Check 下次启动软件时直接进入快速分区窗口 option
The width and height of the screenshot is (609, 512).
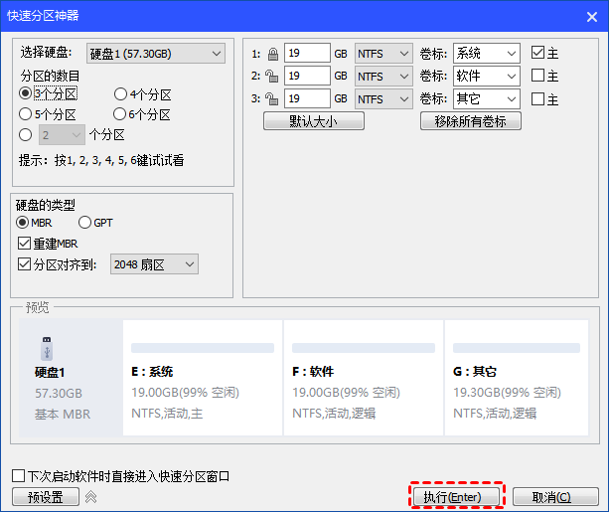(x=18, y=476)
